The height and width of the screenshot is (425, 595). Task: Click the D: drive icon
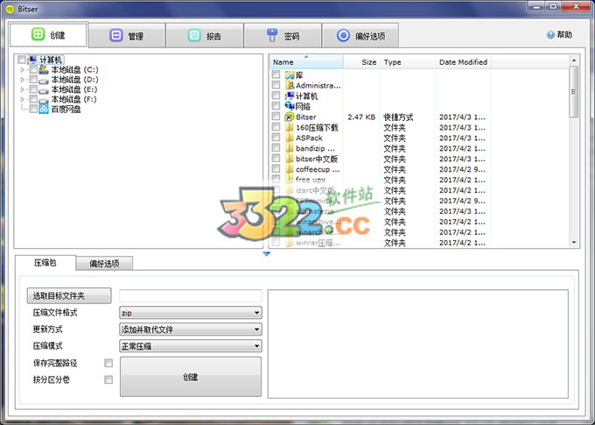(x=44, y=80)
